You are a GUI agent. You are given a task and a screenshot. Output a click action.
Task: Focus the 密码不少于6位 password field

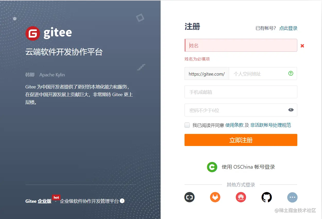(x=241, y=110)
